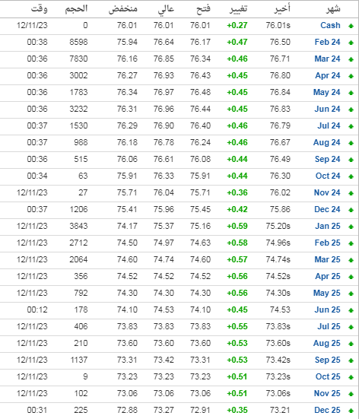Screen dimensions: 359x419
Task: Click the green arrow next to Dec 25
Action: click(351, 411)
